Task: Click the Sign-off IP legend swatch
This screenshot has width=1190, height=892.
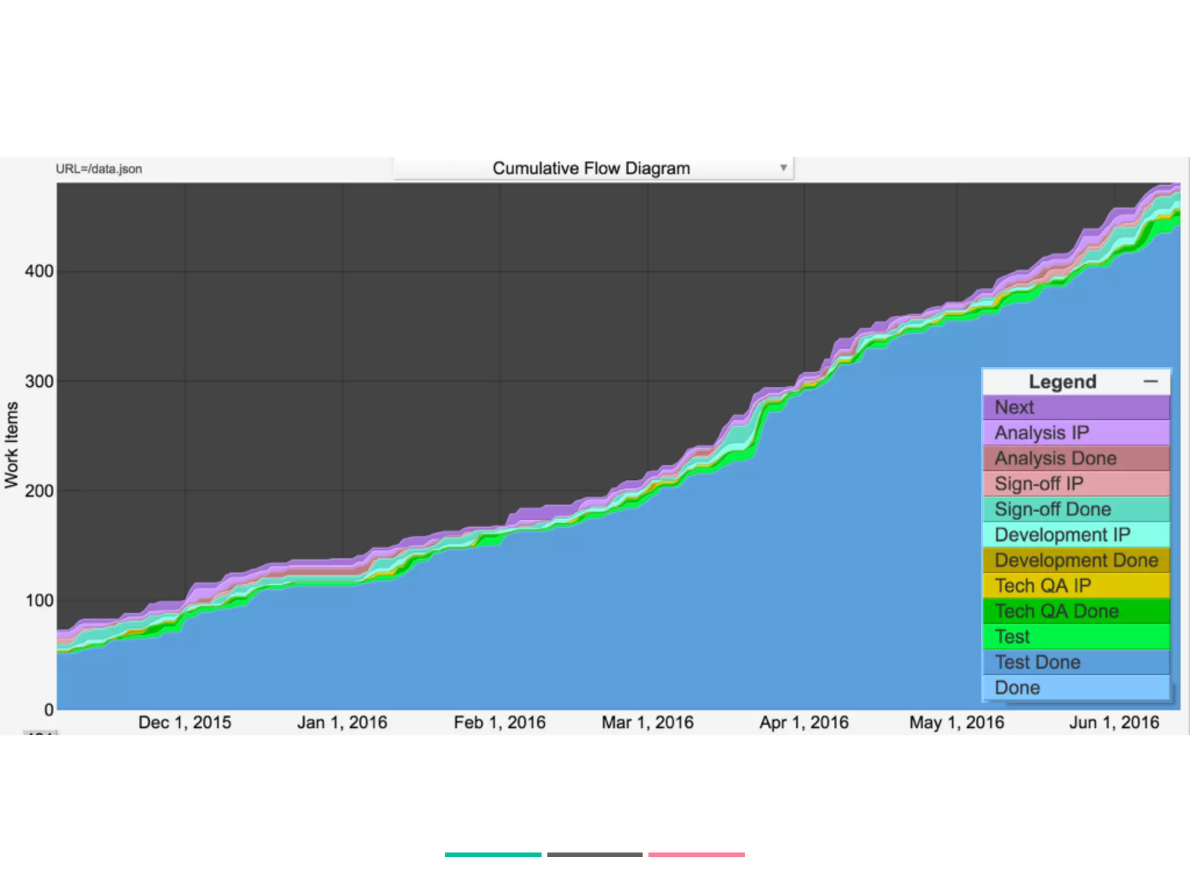Action: click(x=1076, y=484)
